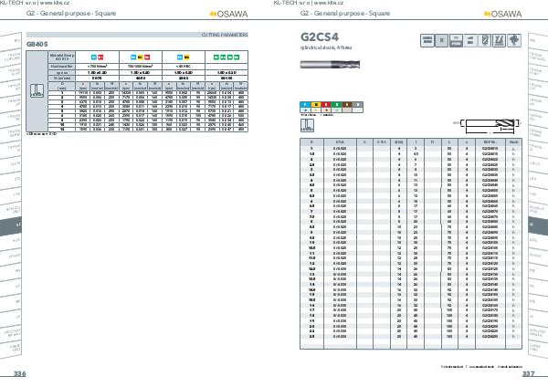Click page number 337 at bottom right
The width and height of the screenshot is (548, 387).
click(x=528, y=373)
